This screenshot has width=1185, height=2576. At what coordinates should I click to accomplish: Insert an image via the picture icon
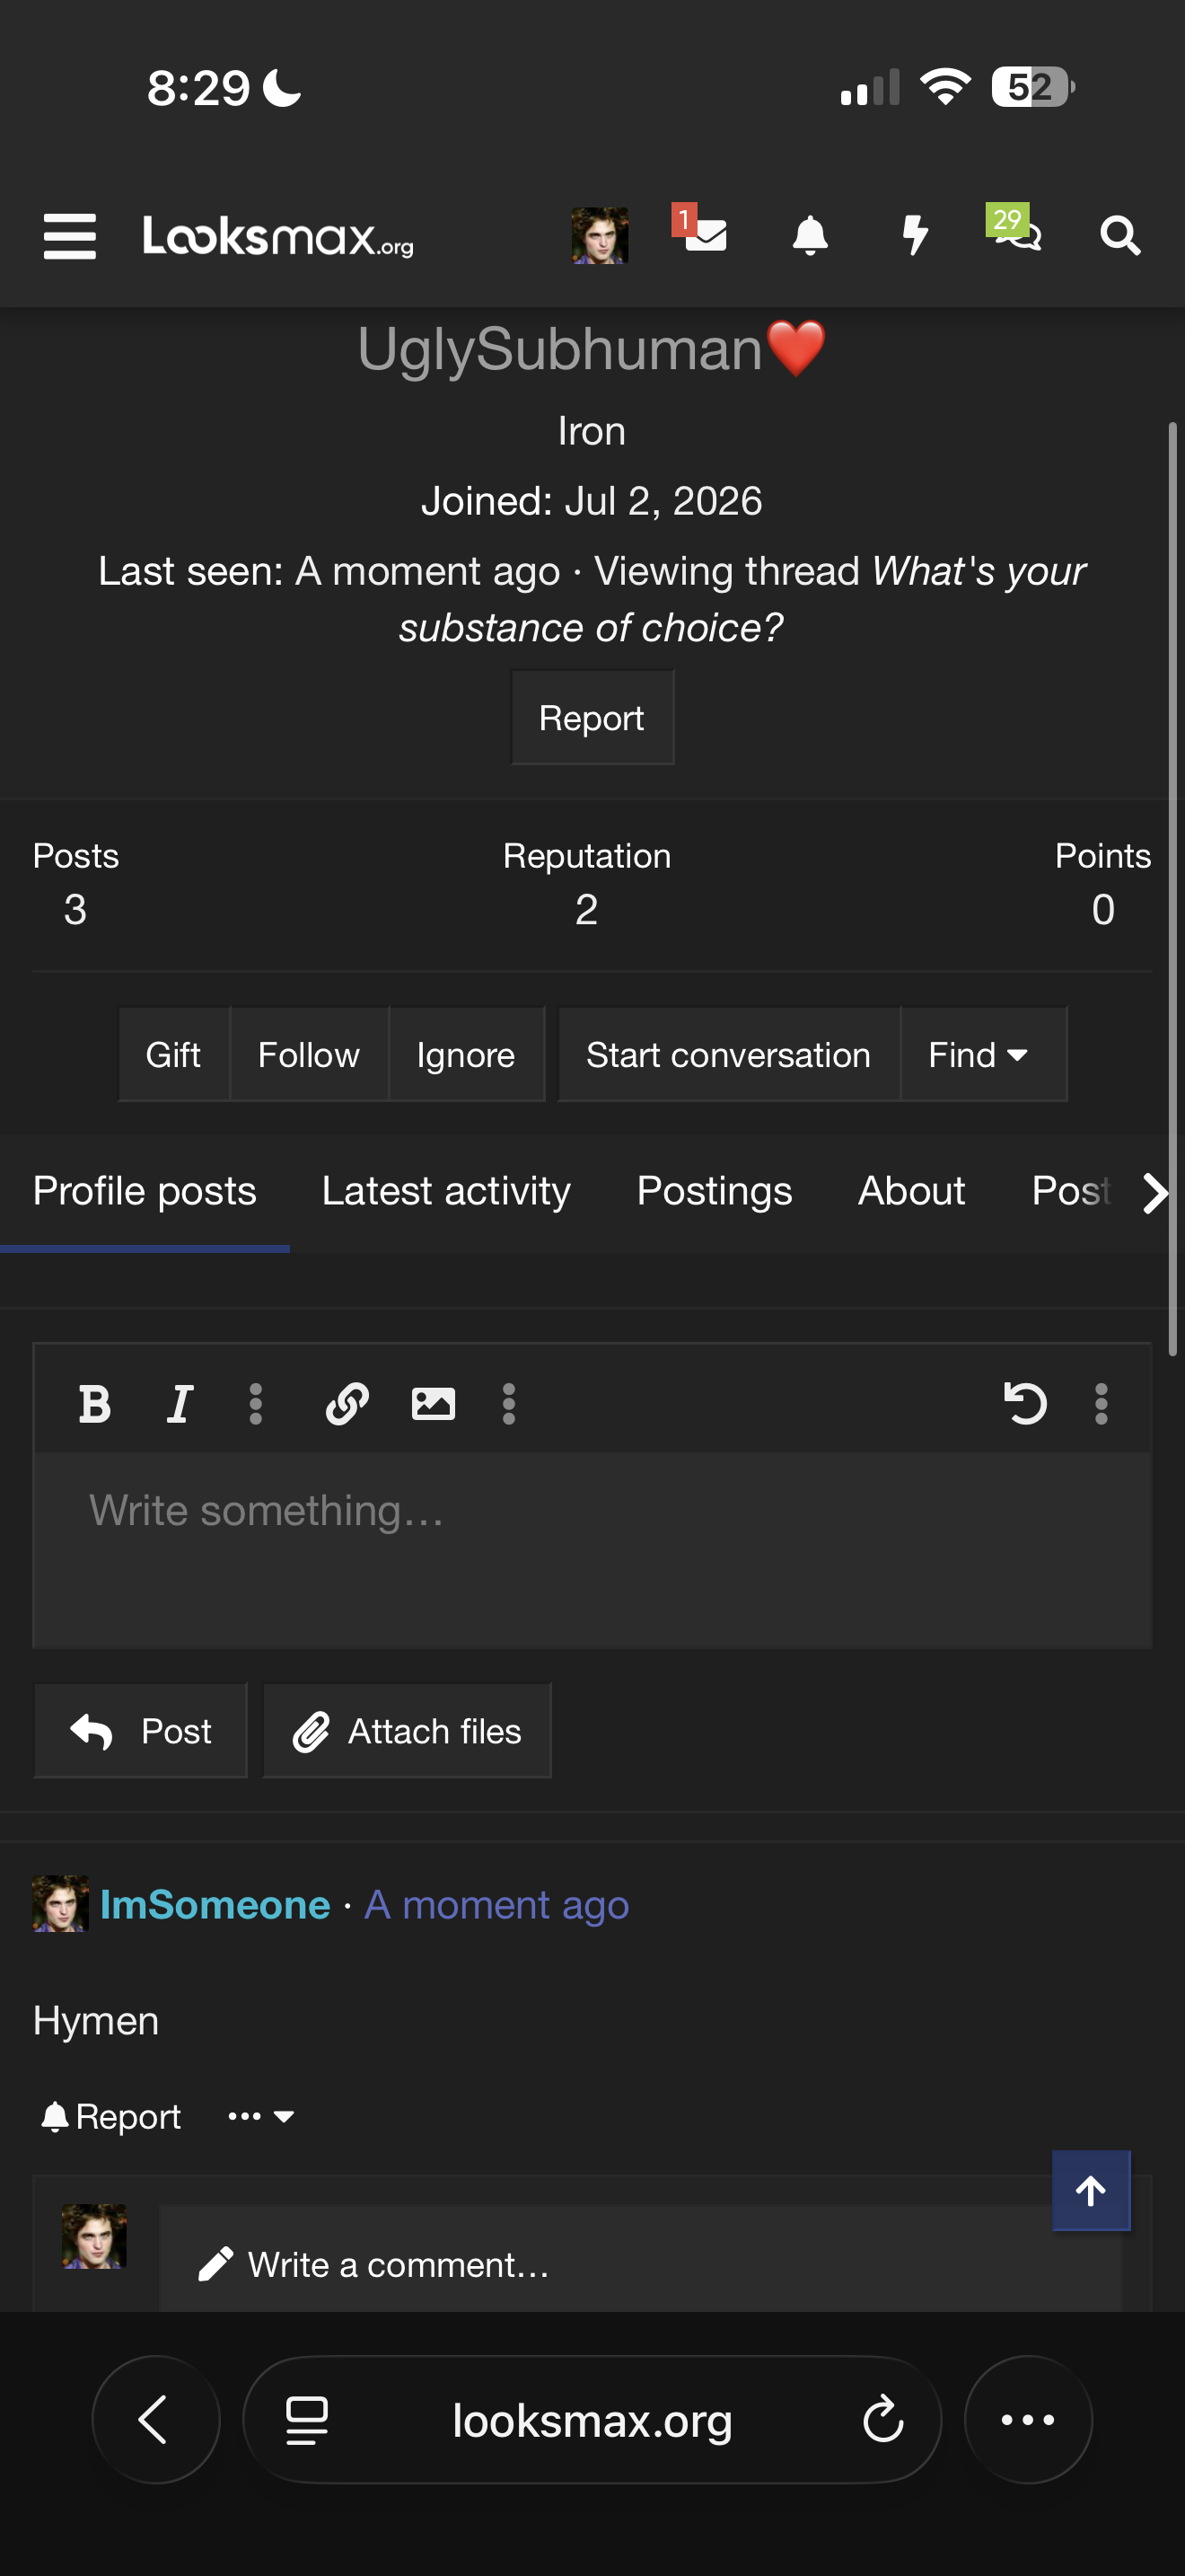pos(433,1404)
